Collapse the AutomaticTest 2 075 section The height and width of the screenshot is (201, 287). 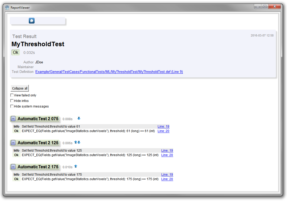(x=13, y=119)
